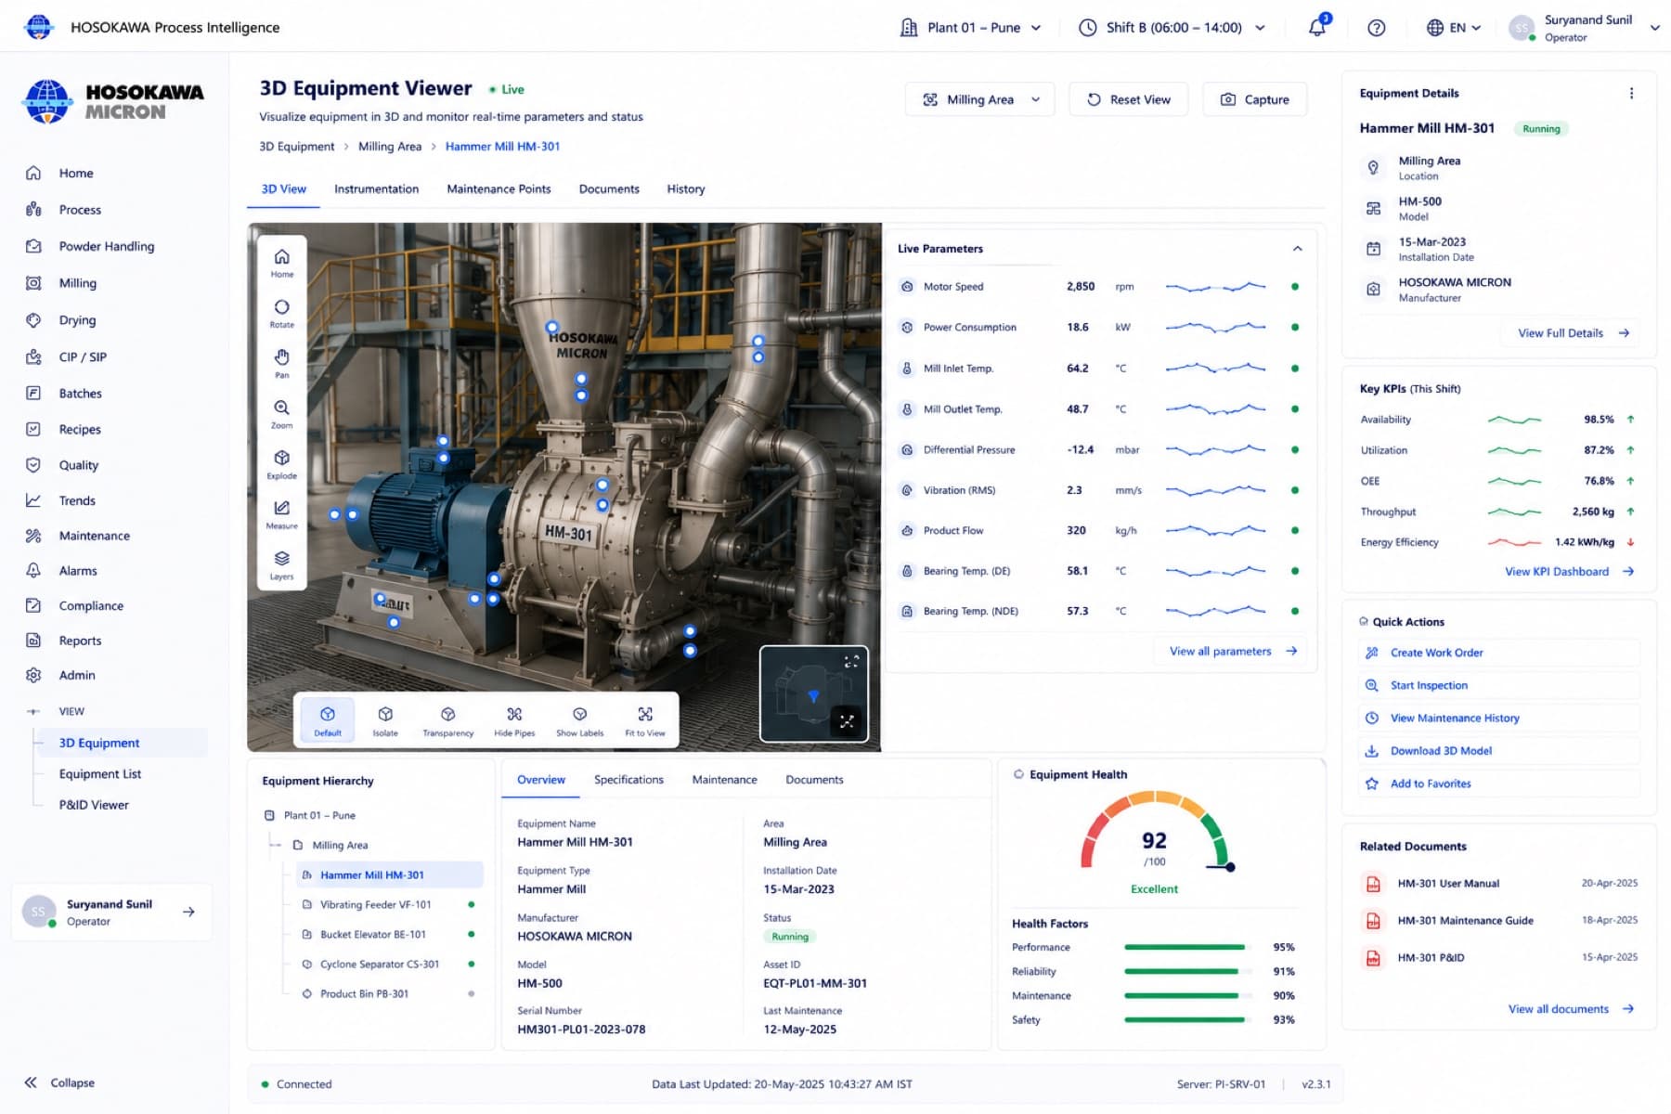Collapse the VIEW section in sidebar
Image resolution: width=1671 pixels, height=1114 pixels.
point(33,711)
